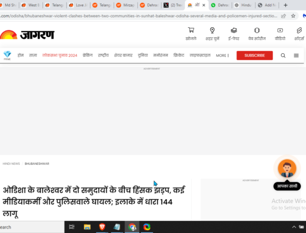Open the hamburger menu icon
This screenshot has width=306, height=233.
point(296,55)
